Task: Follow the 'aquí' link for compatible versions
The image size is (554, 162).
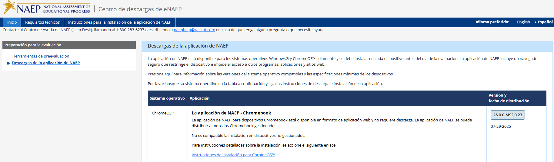Action: point(168,74)
